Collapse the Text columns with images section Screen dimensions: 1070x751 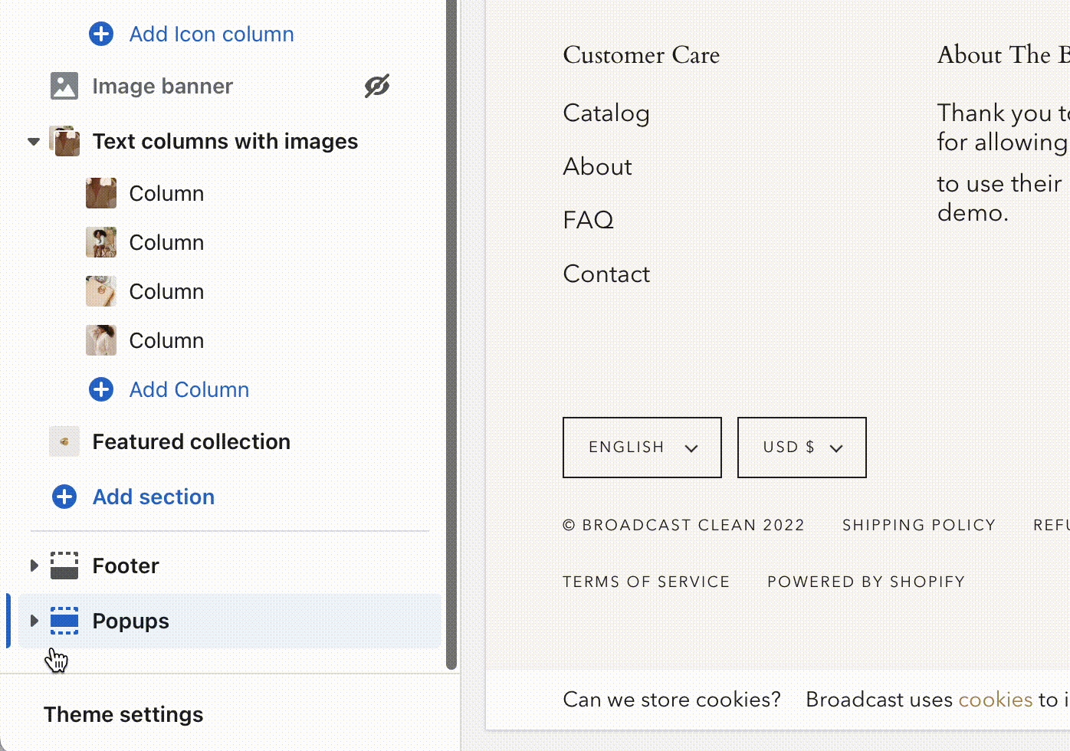point(34,141)
